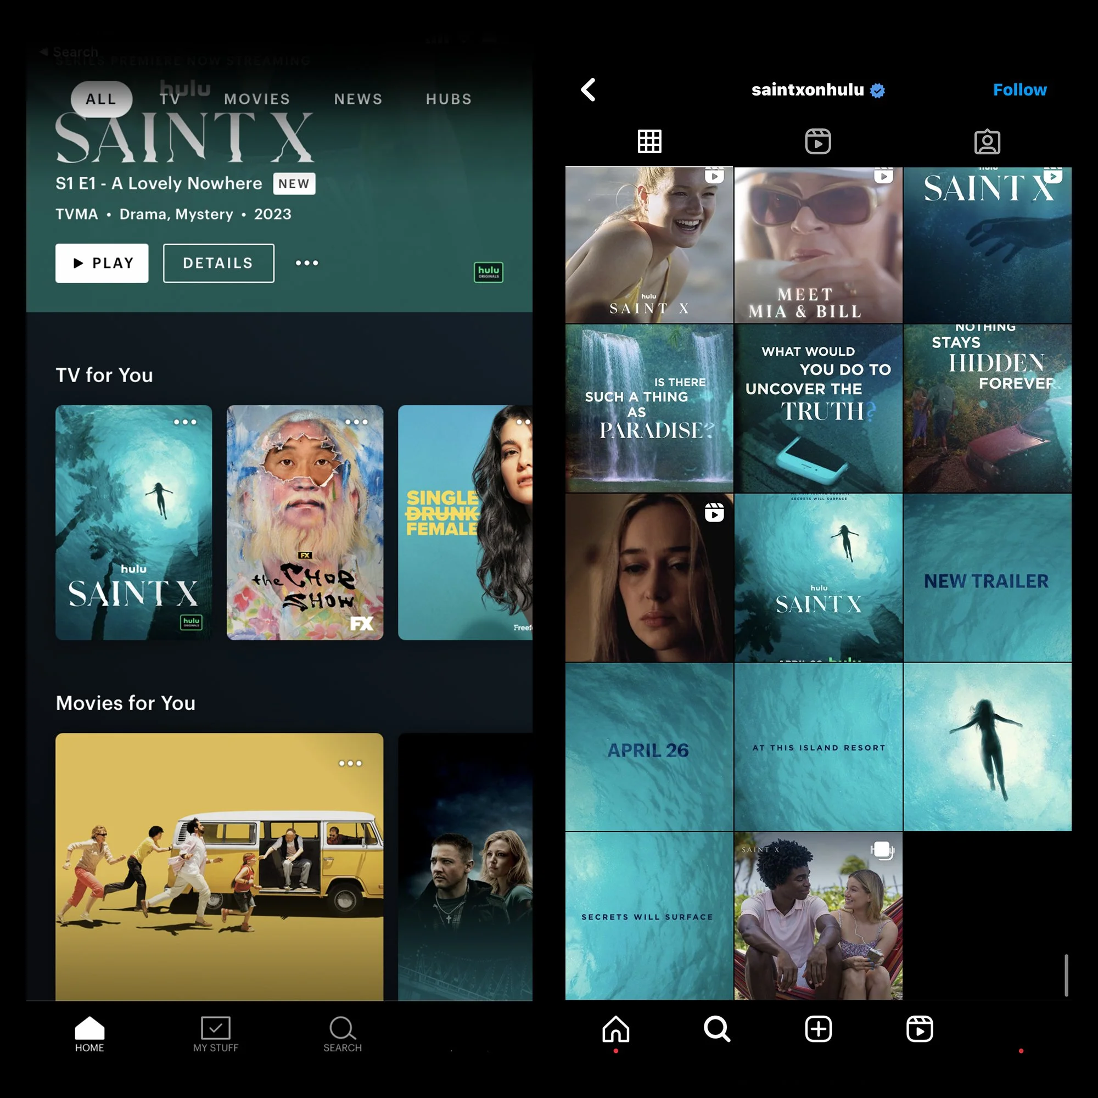This screenshot has width=1098, height=1098.
Task: Select the Movies tab in Hulu
Action: 257,99
